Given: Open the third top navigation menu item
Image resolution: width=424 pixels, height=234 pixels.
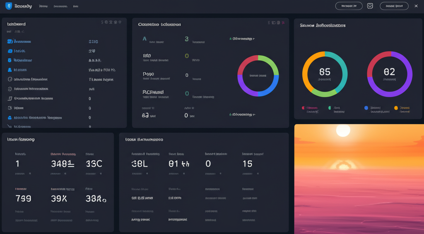Looking at the screenshot, I should 75,7.
